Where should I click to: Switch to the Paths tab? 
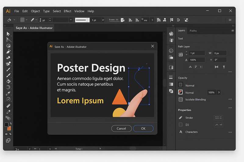pyautogui.click(x=193, y=31)
